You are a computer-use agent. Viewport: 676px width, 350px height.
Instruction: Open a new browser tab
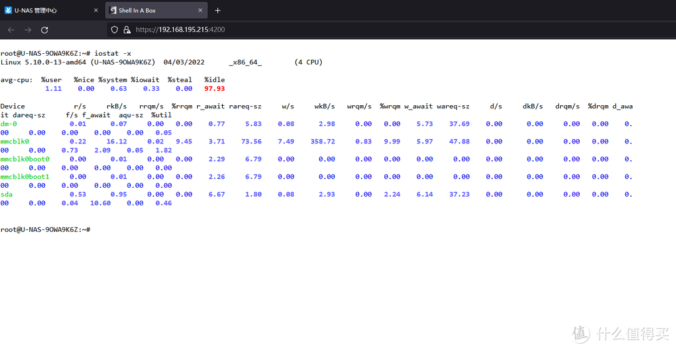point(218,11)
